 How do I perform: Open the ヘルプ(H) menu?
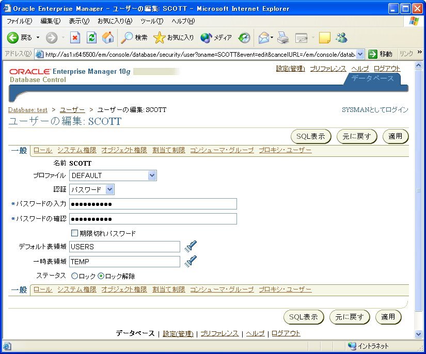183,21
